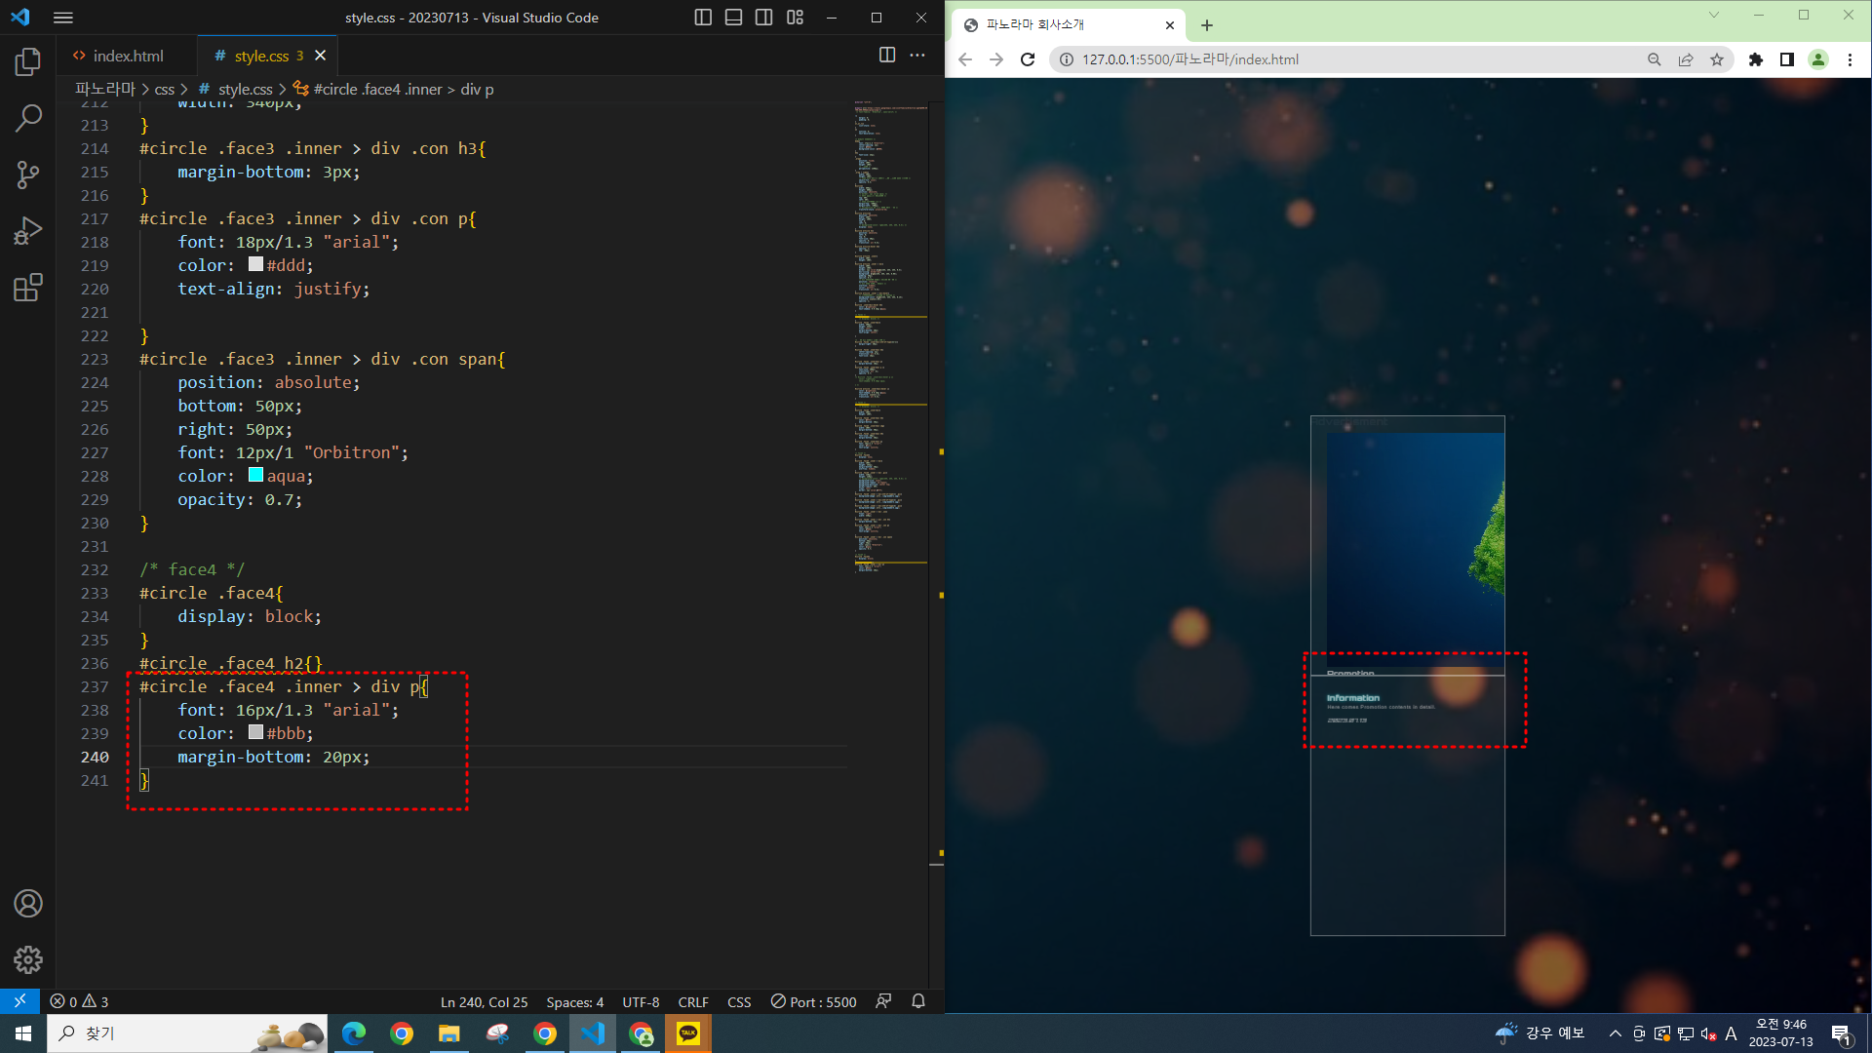Open Source Control view

tap(28, 175)
